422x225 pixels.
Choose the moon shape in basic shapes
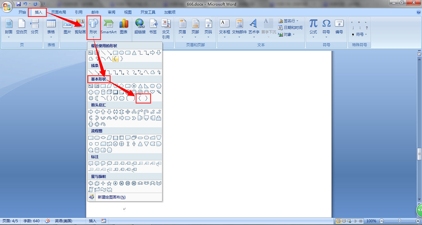[97, 98]
